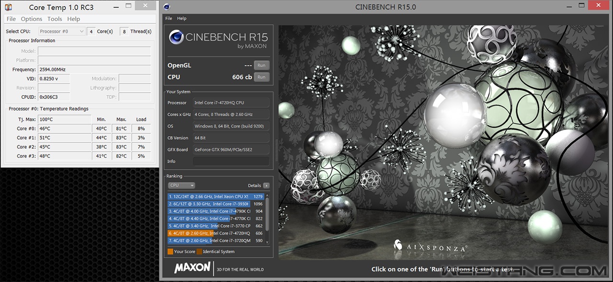Screen dimensions: 613x282
Task: Click the MAXON logo at bottom
Action: [x=192, y=268]
